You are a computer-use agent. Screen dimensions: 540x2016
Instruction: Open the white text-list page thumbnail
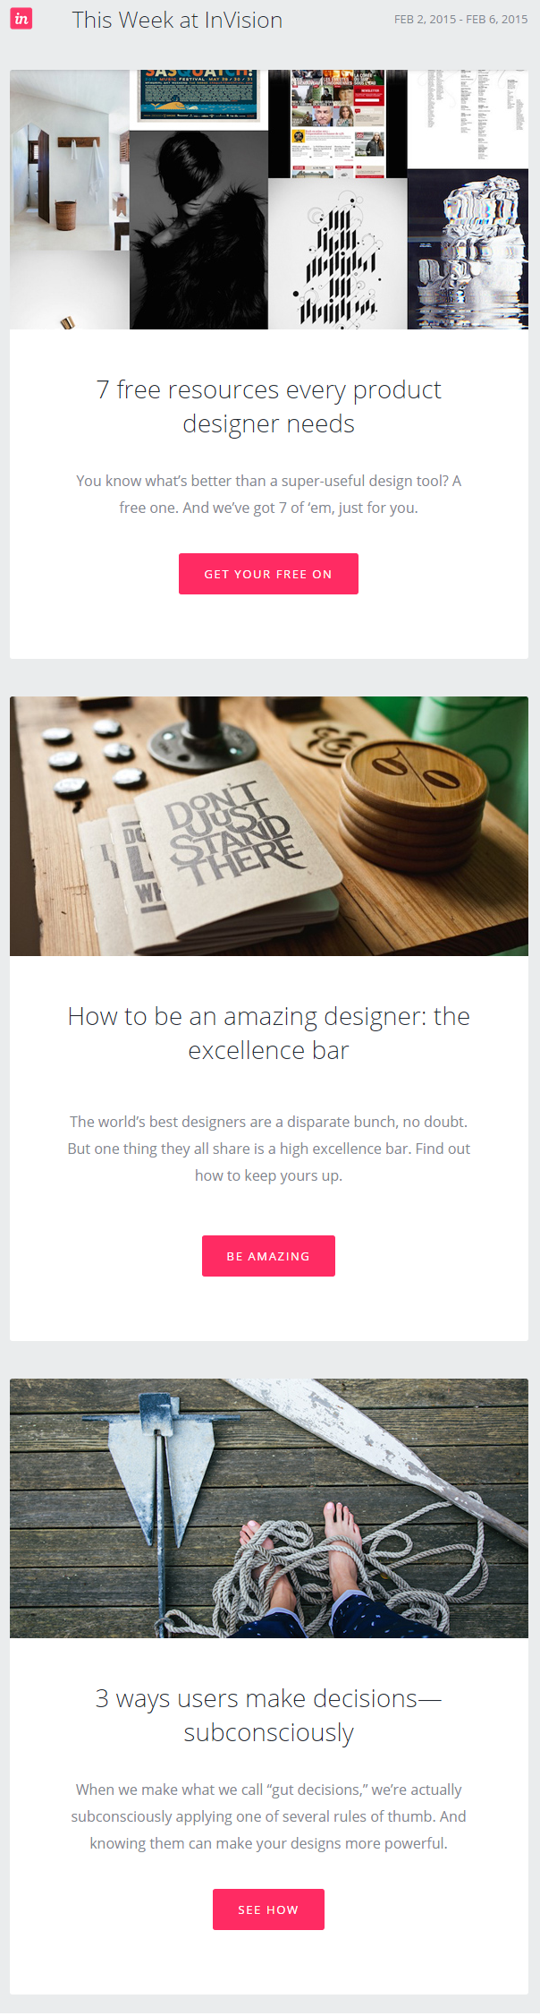tap(468, 118)
